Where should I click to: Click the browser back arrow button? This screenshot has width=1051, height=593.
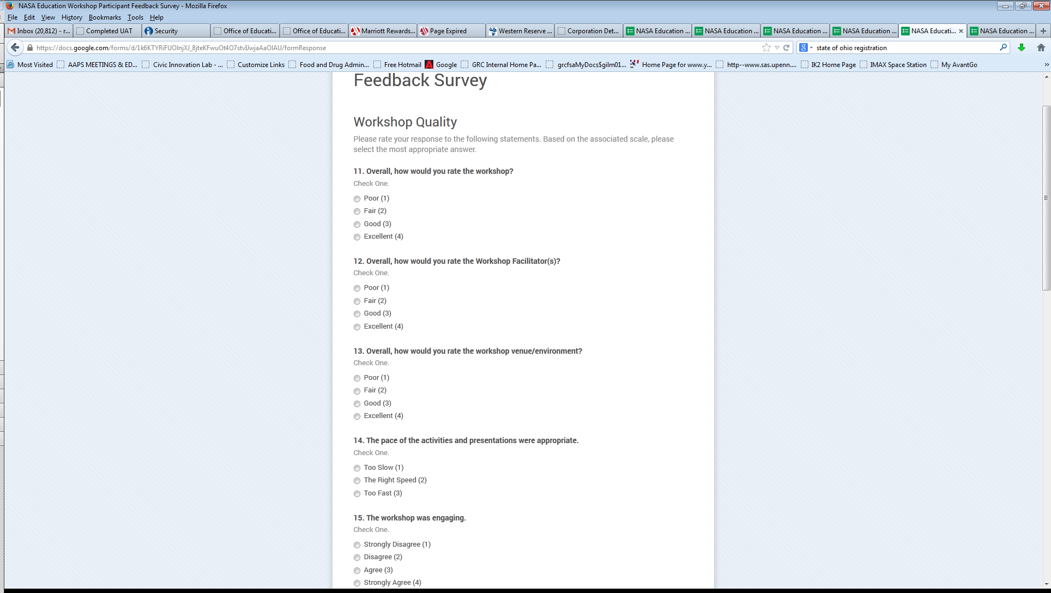(15, 47)
